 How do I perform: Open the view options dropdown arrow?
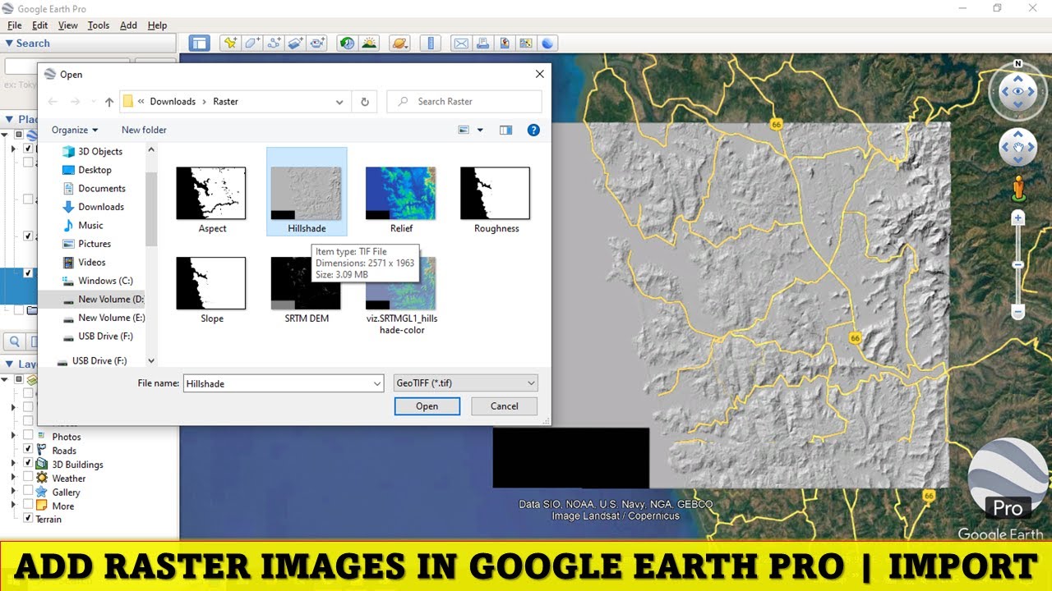(480, 130)
